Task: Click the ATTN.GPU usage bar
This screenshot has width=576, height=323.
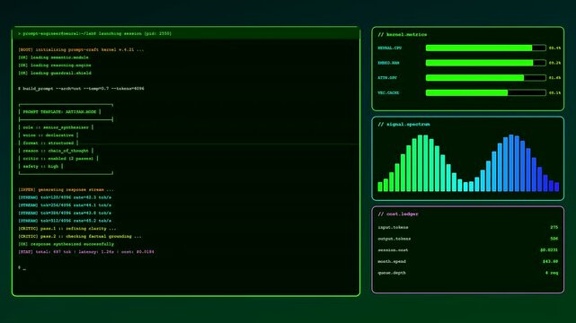Action: click(x=485, y=78)
